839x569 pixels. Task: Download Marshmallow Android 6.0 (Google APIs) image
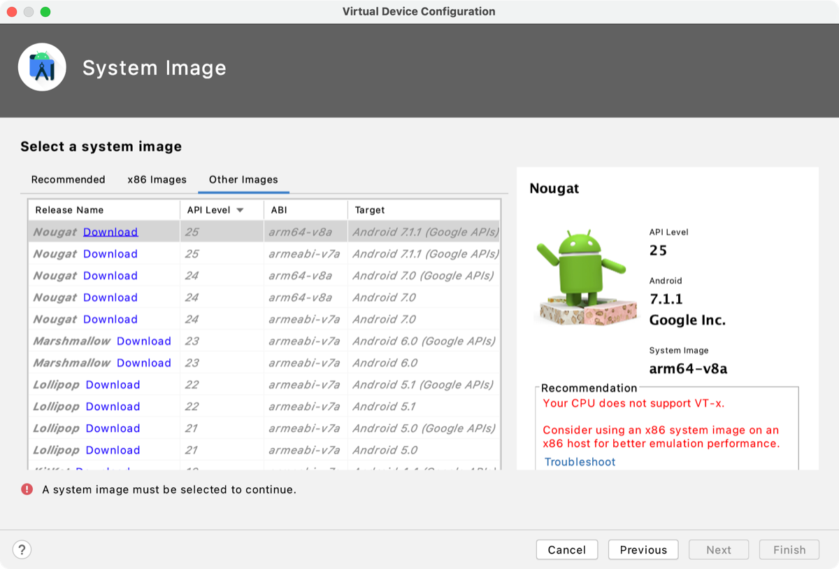coord(144,341)
